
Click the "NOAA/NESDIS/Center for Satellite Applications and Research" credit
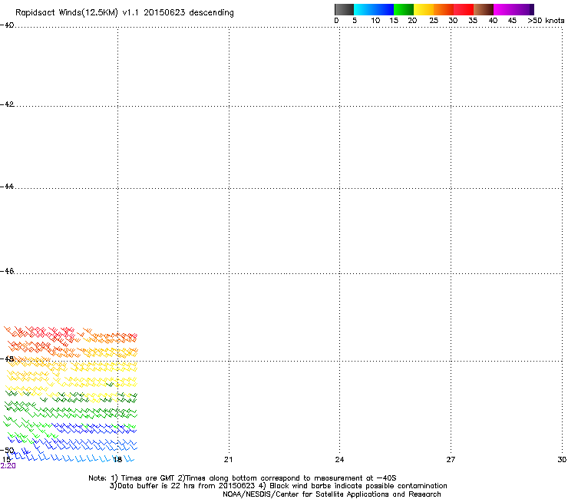coord(332,494)
